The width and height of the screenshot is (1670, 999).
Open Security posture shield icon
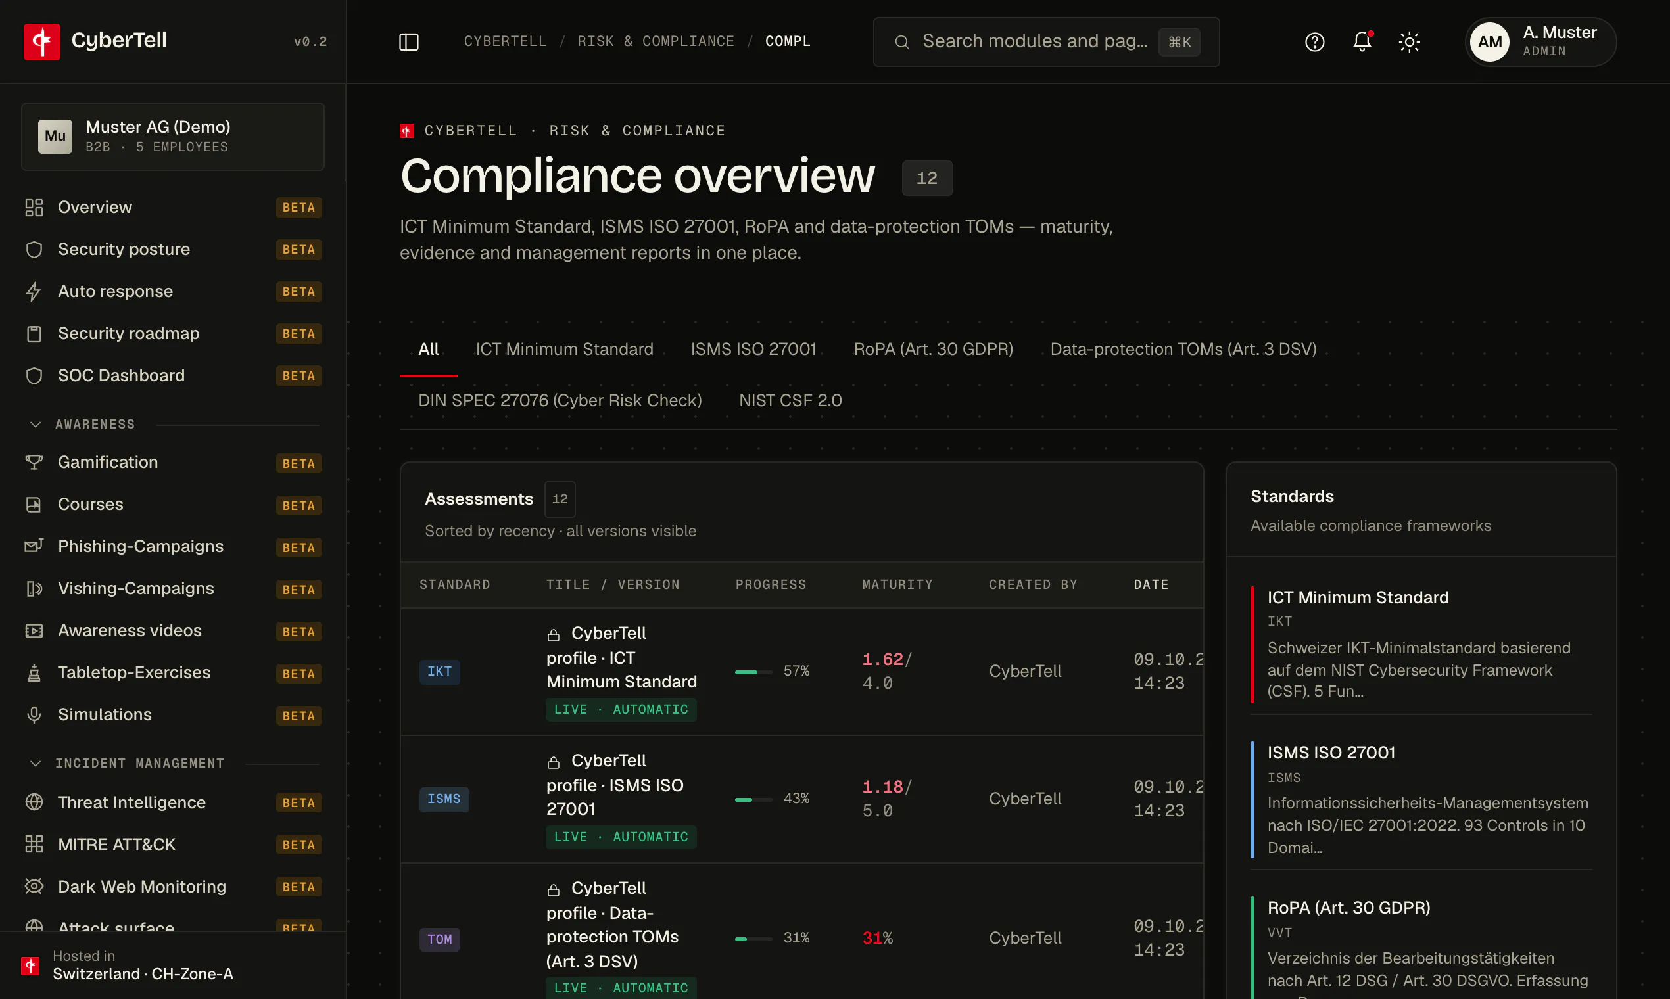pos(34,250)
